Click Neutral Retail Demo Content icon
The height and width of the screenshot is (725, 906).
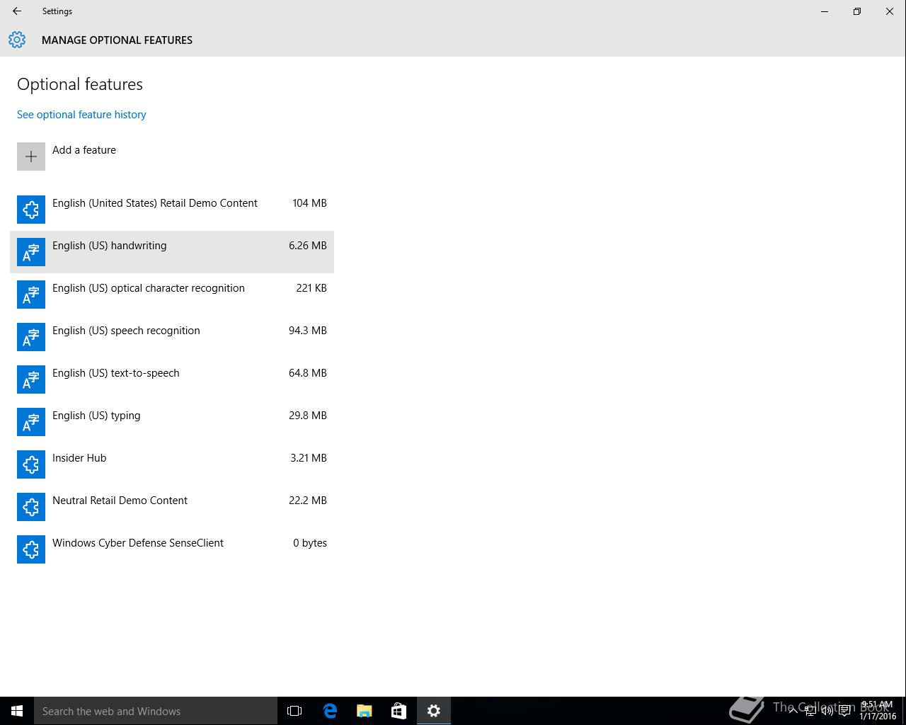tap(31, 507)
